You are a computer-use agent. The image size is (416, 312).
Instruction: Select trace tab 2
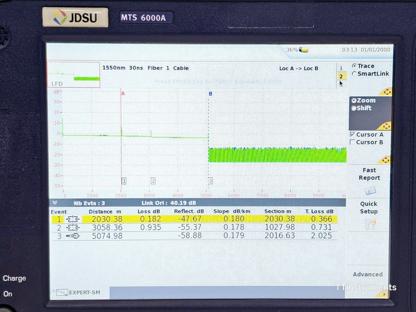(341, 76)
